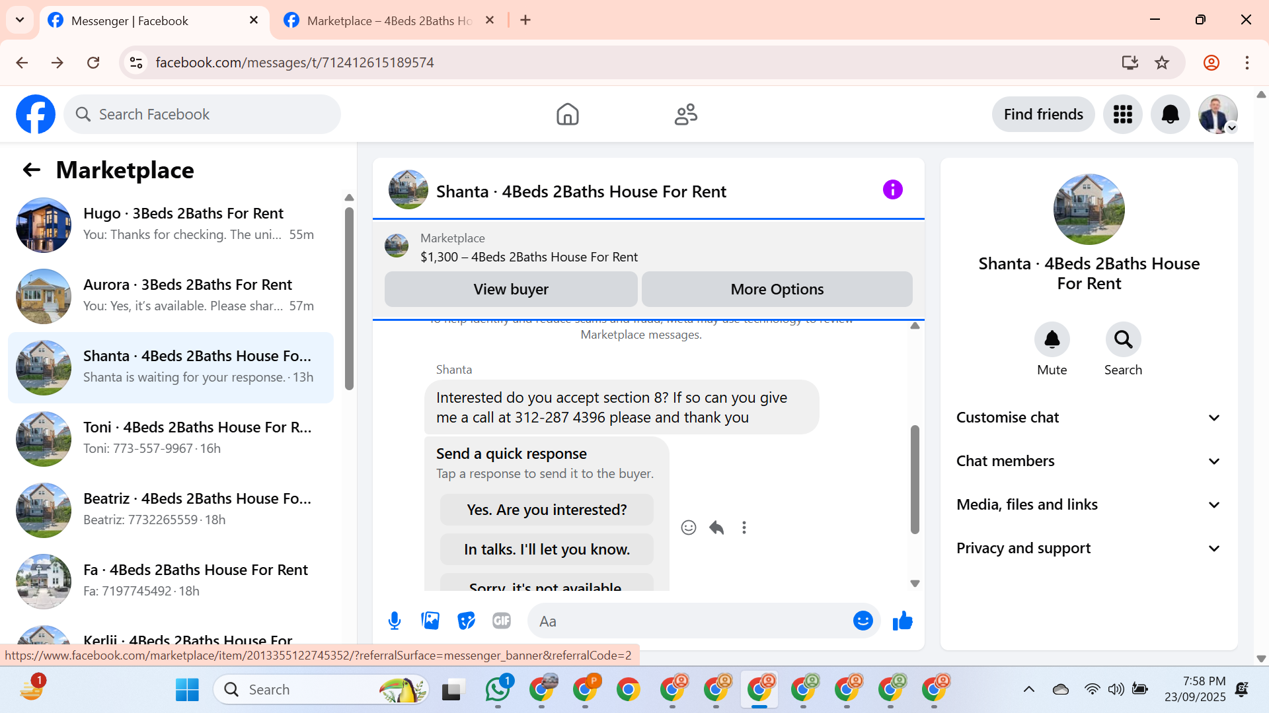Click the conversation list scrollbar thumb
The image size is (1269, 713).
[x=349, y=298]
